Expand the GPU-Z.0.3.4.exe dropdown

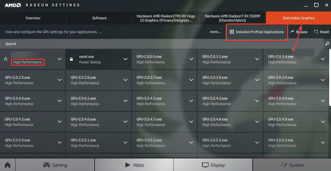coord(323,59)
